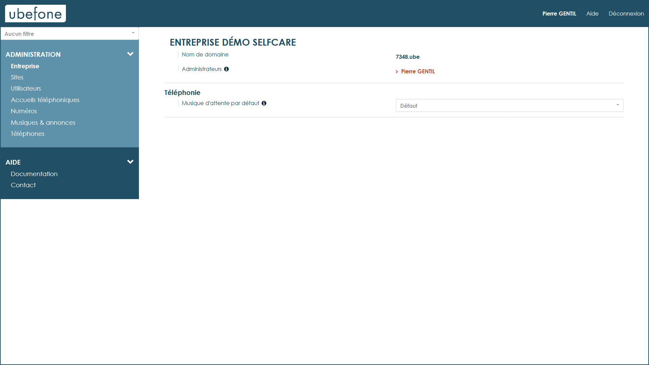The width and height of the screenshot is (649, 365).
Task: Collapse the ADMINISTRATION section chevron
Action: coord(130,54)
